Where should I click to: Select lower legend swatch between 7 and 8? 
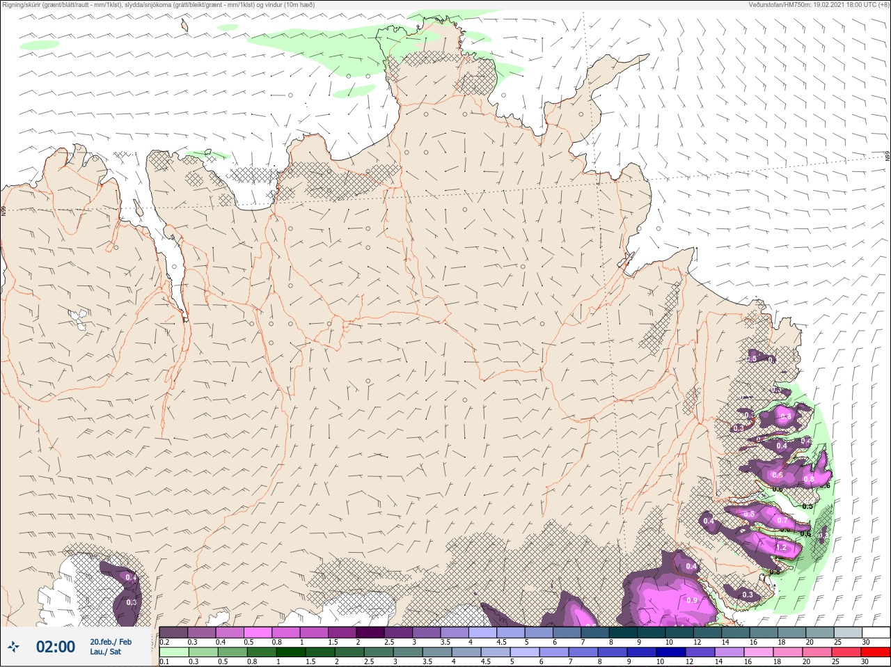pyautogui.click(x=583, y=652)
